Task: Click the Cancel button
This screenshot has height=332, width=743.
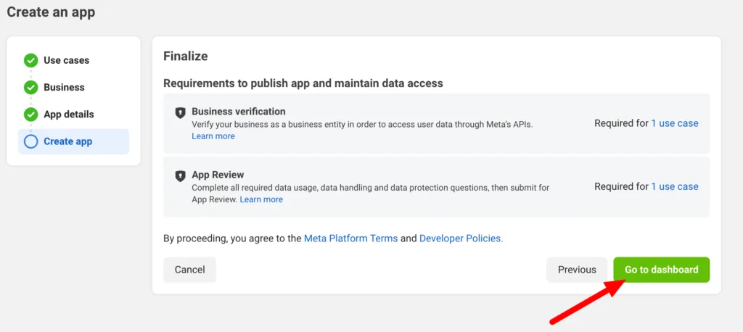Action: coord(189,270)
